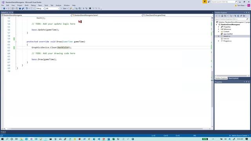251x141 pixels.
Task: Click Sync with Active Document icon in Solution Explorer
Action: pyautogui.click(x=235, y=16)
